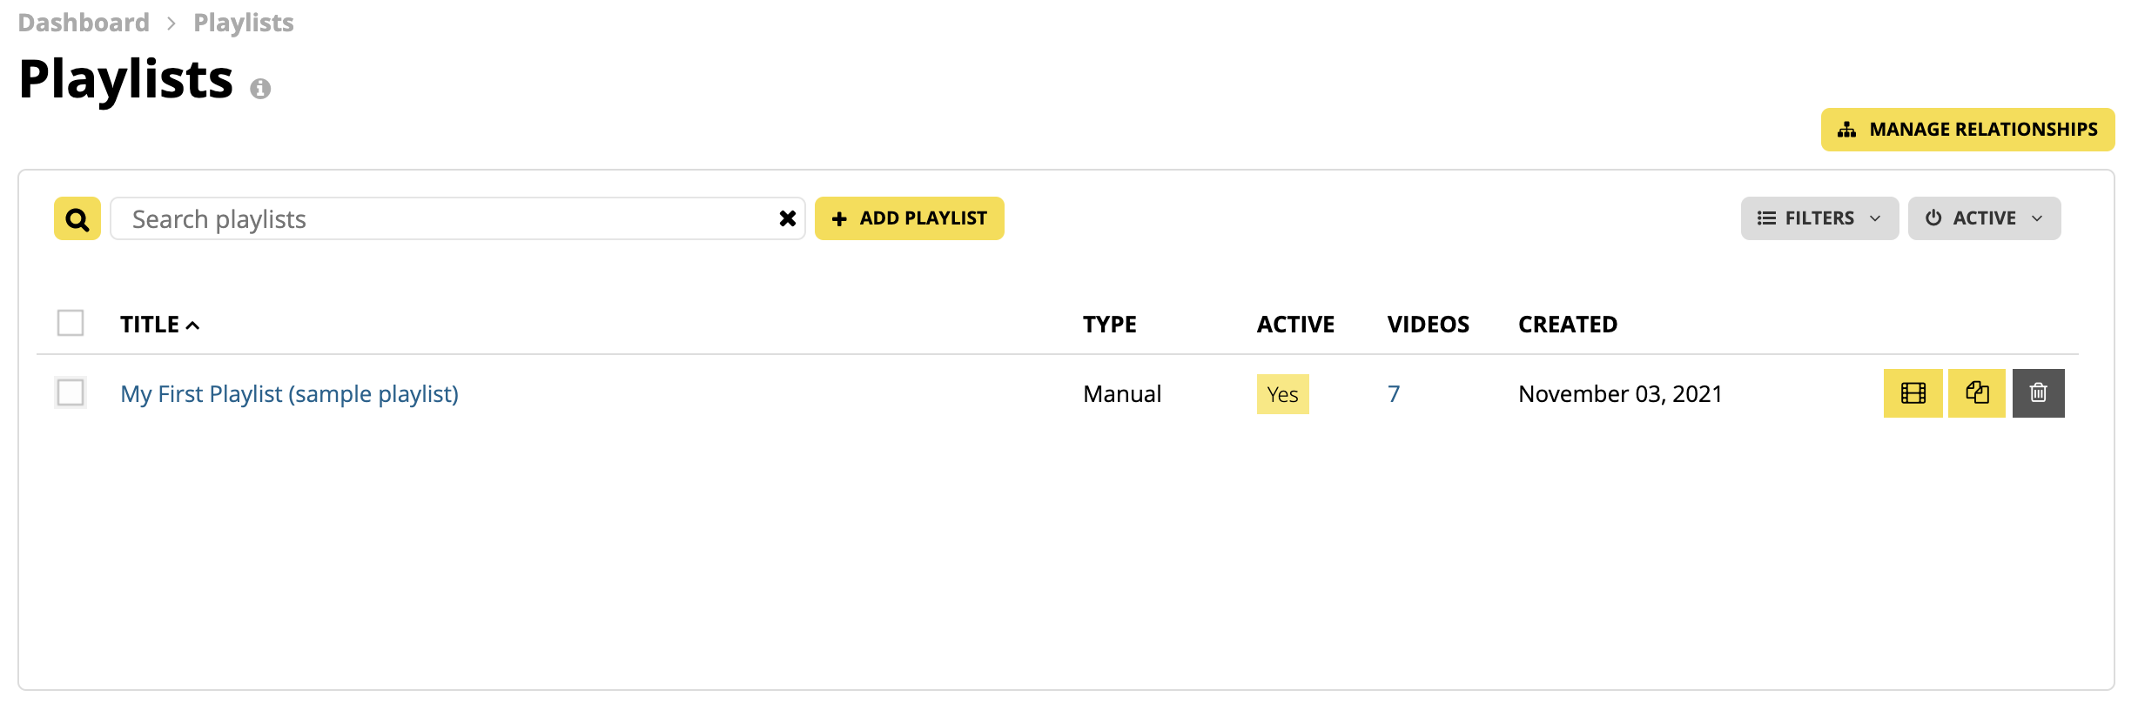Expand the Filters dropdown
The image size is (2138, 717).
coord(1819,218)
